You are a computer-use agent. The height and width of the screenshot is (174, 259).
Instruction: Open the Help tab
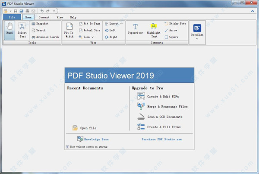click(73, 17)
